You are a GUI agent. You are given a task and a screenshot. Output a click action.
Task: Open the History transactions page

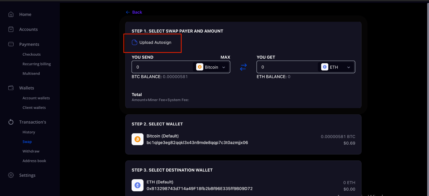[x=29, y=132]
